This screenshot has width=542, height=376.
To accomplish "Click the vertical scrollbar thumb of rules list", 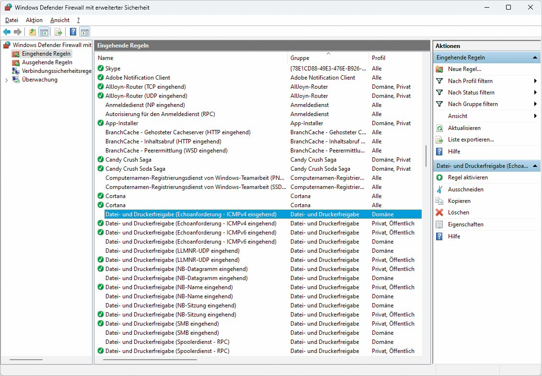I will (426, 156).
